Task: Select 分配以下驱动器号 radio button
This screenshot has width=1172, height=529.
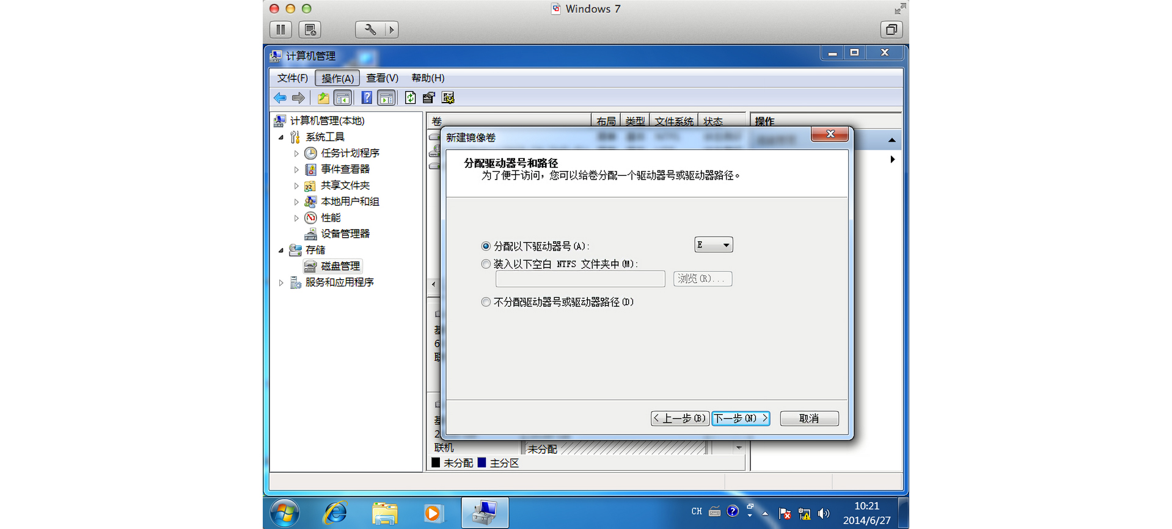Action: [x=486, y=246]
